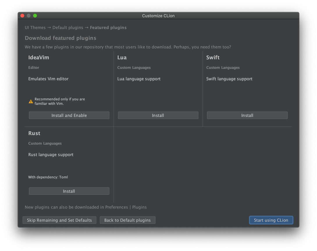Click Skip Remaining and Set Defaults
Screen dimensions: 317x251
pos(59,220)
